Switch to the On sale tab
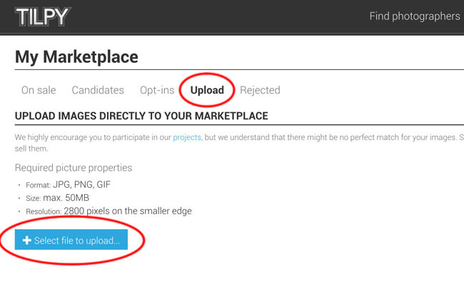Viewport: 464px width, 300px height. (39, 90)
